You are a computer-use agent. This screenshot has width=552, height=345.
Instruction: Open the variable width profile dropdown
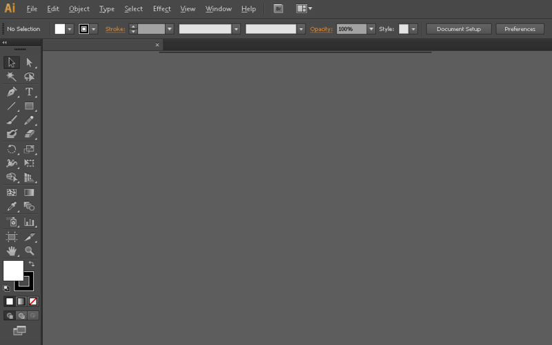point(236,29)
